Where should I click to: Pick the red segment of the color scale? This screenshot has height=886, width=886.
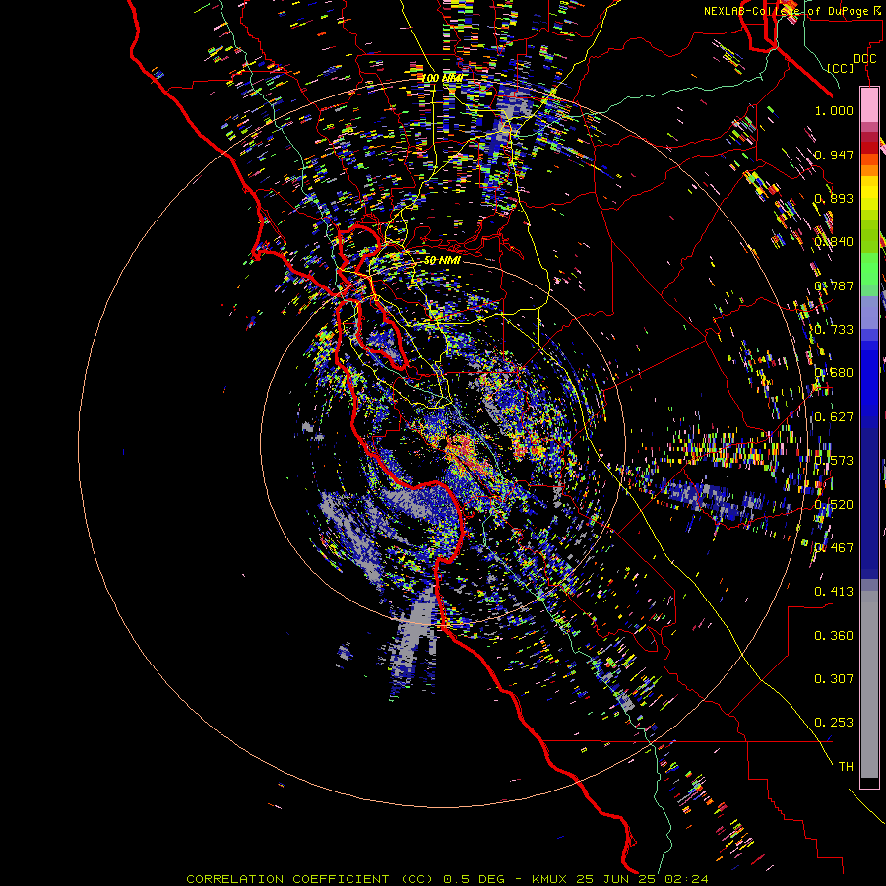pyautogui.click(x=869, y=147)
